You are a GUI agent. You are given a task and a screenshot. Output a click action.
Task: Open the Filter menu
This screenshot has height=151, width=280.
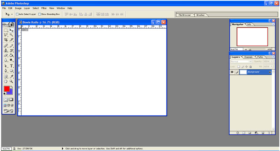click(x=44, y=8)
